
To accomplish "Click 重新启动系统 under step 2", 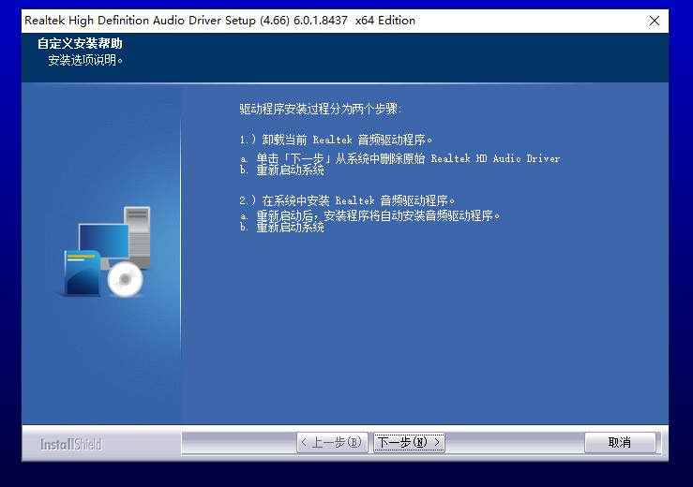I will [x=290, y=228].
